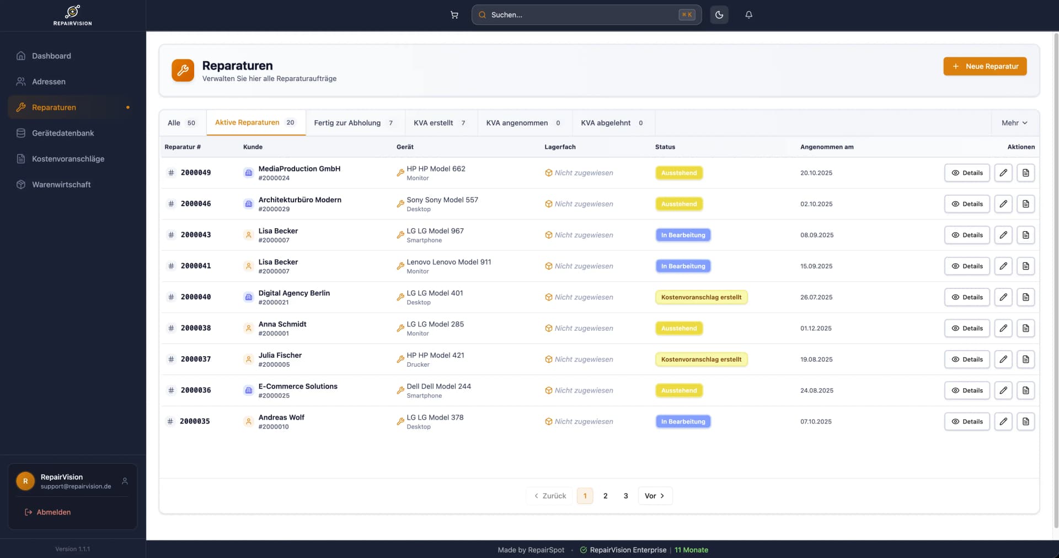Open the shopping cart icon

(454, 15)
